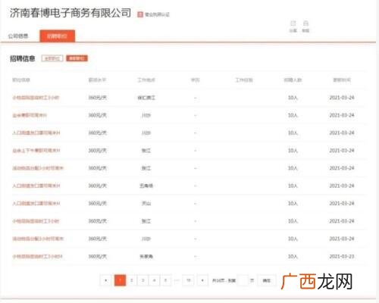Open the job title link in the 朱家角 row

[37, 257]
